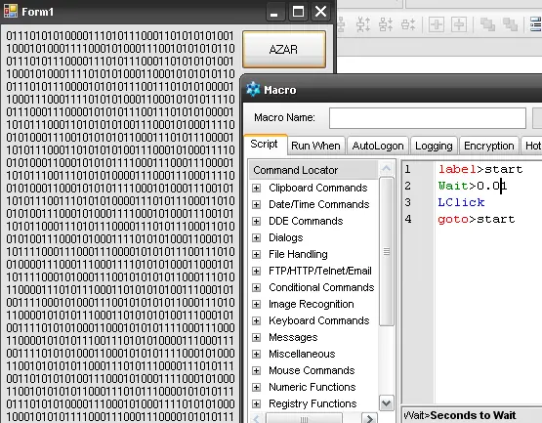Click the AZAR button
This screenshot has height=423, width=542.
coord(284,49)
